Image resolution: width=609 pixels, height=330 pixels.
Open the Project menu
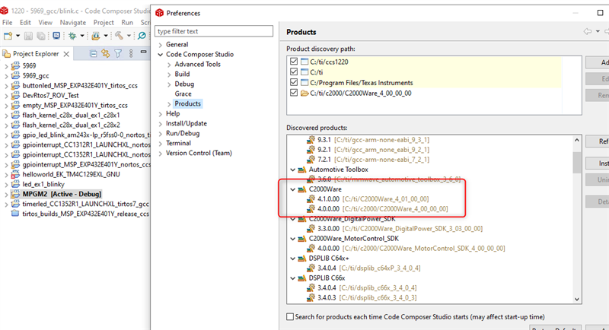click(x=104, y=23)
